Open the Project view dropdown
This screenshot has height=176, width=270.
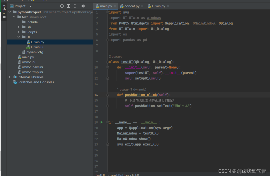30,6
